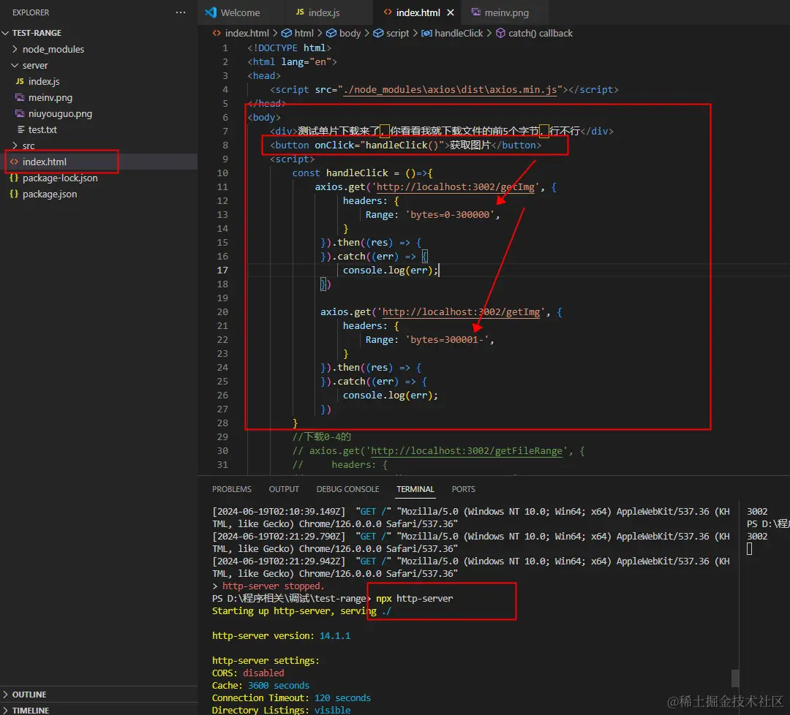Click text file icon beside test.txt
This screenshot has width=790, height=715.
[x=20, y=129]
